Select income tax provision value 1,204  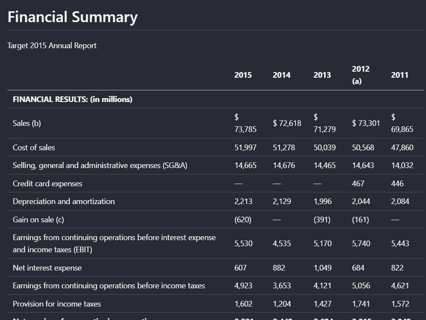point(282,304)
